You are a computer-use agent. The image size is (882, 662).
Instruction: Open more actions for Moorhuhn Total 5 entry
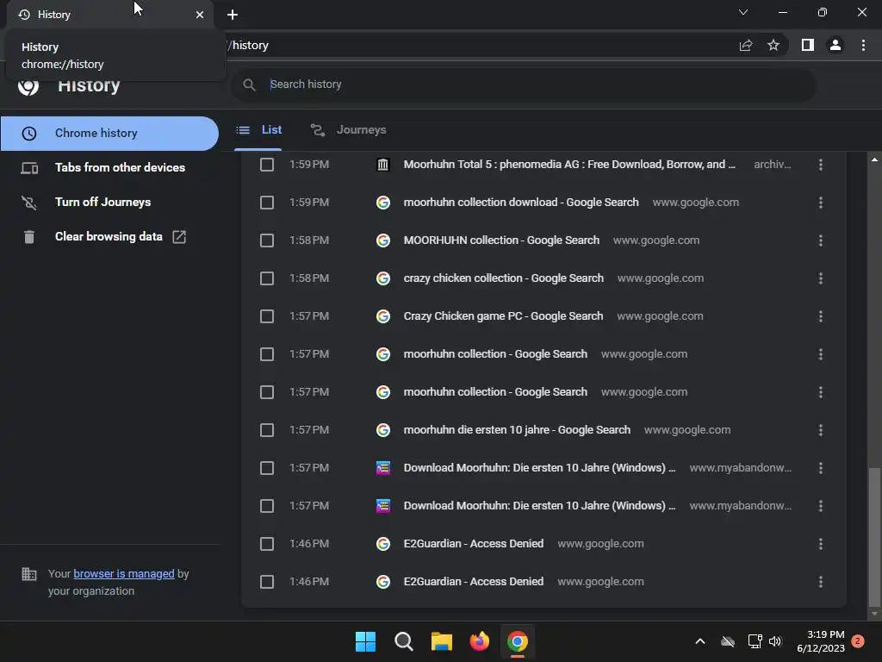(821, 165)
